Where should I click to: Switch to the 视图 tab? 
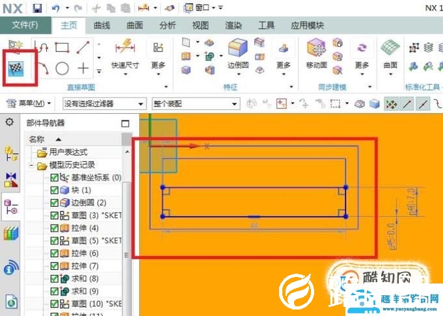(x=200, y=26)
